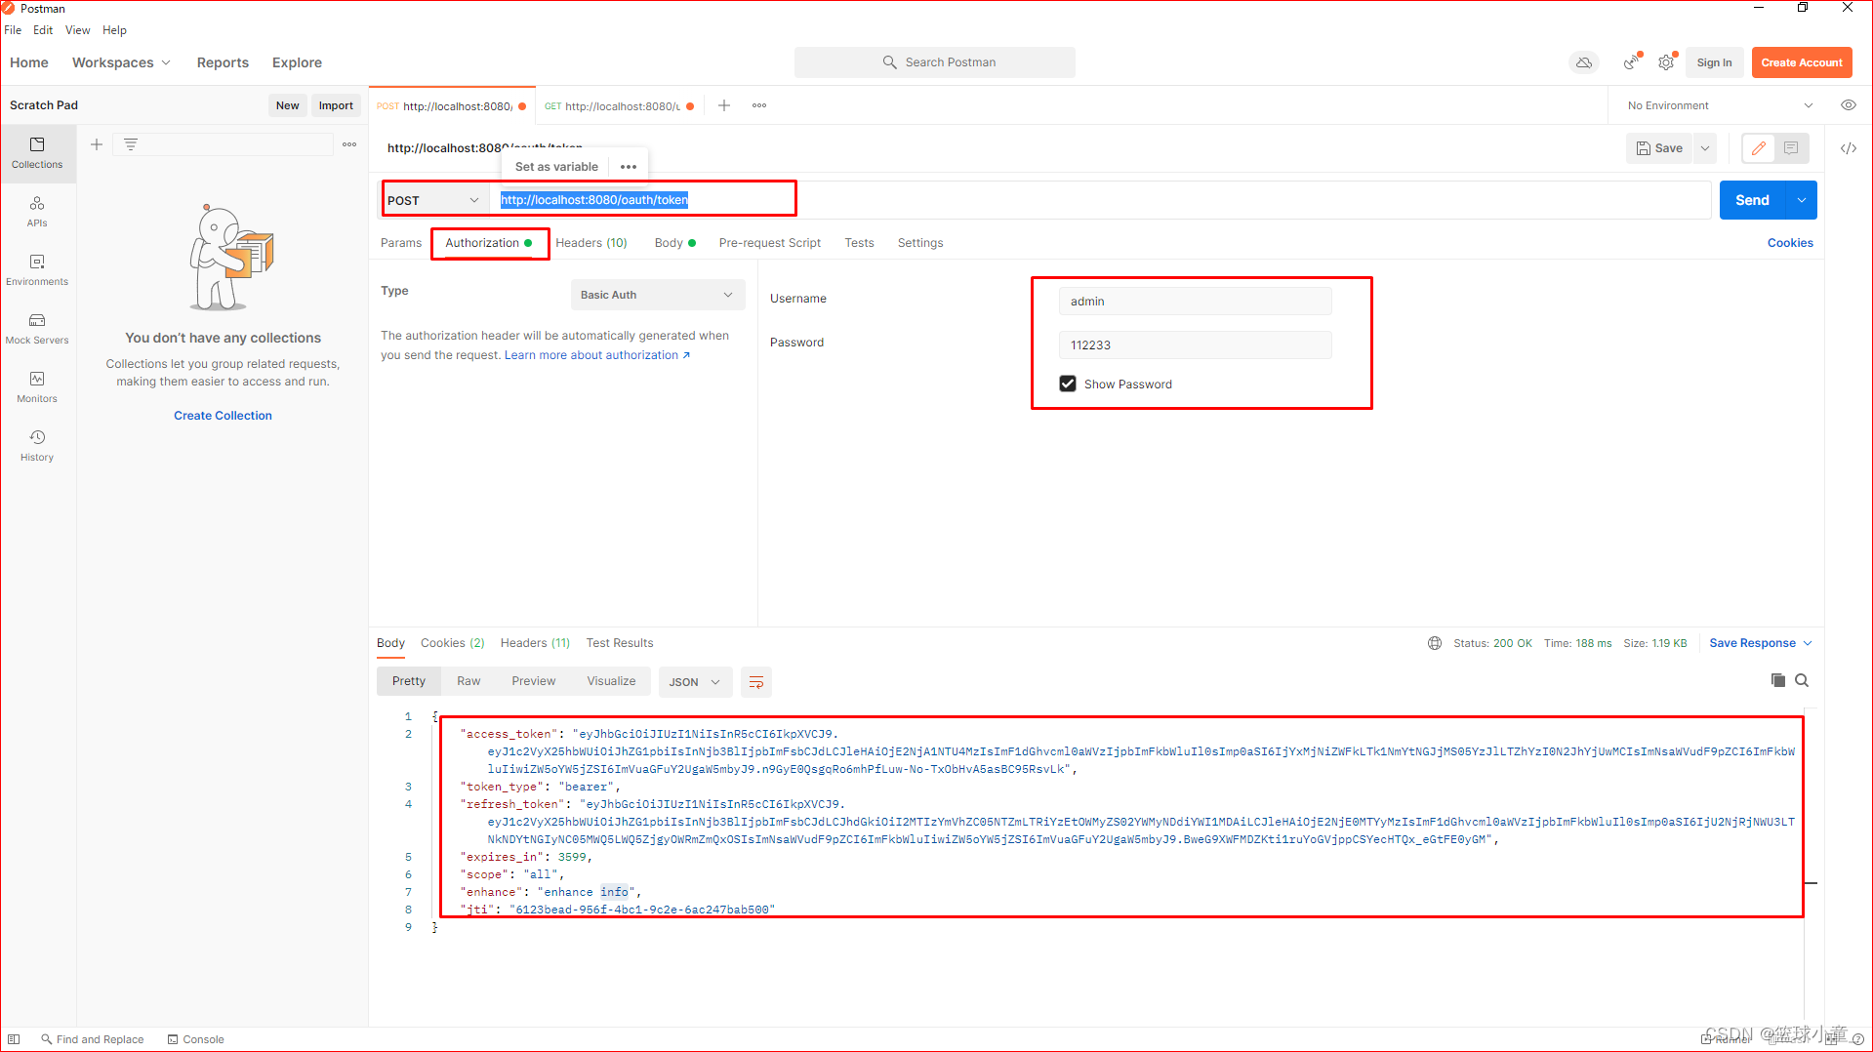Add a new request tab with plus icon
1873x1052 pixels.
click(724, 105)
